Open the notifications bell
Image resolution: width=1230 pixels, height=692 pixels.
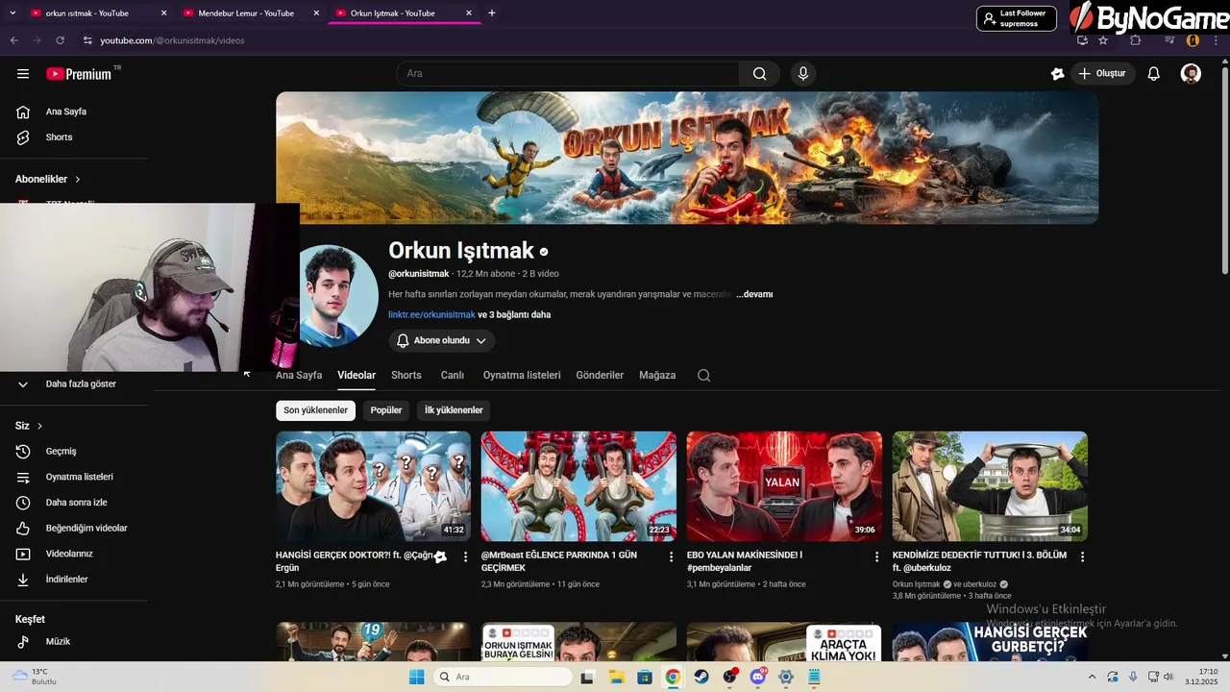1154,74
